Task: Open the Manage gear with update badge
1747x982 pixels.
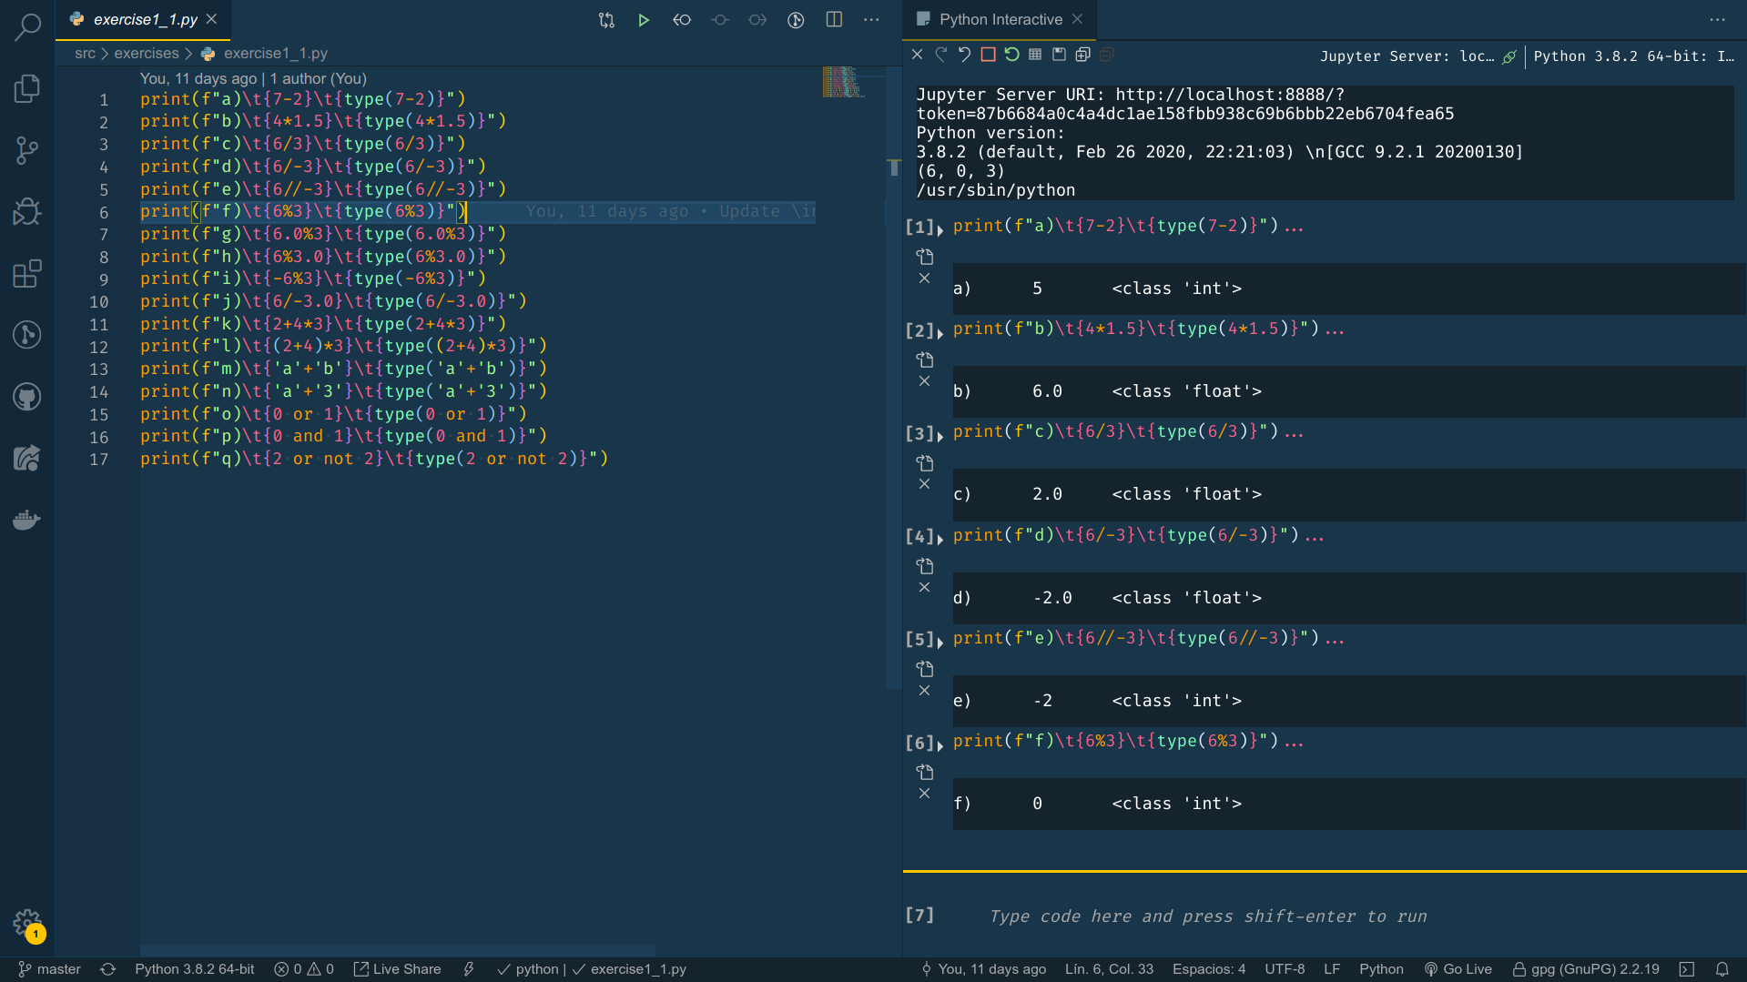Action: tap(27, 924)
